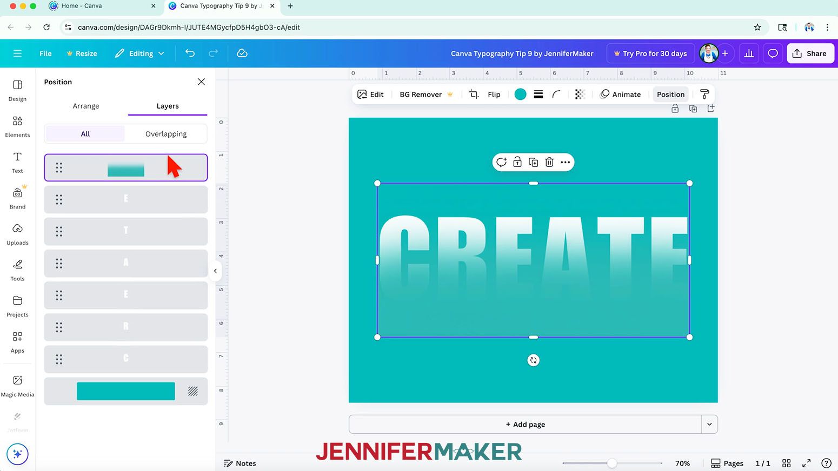Click the cloud save status icon

click(x=242, y=53)
